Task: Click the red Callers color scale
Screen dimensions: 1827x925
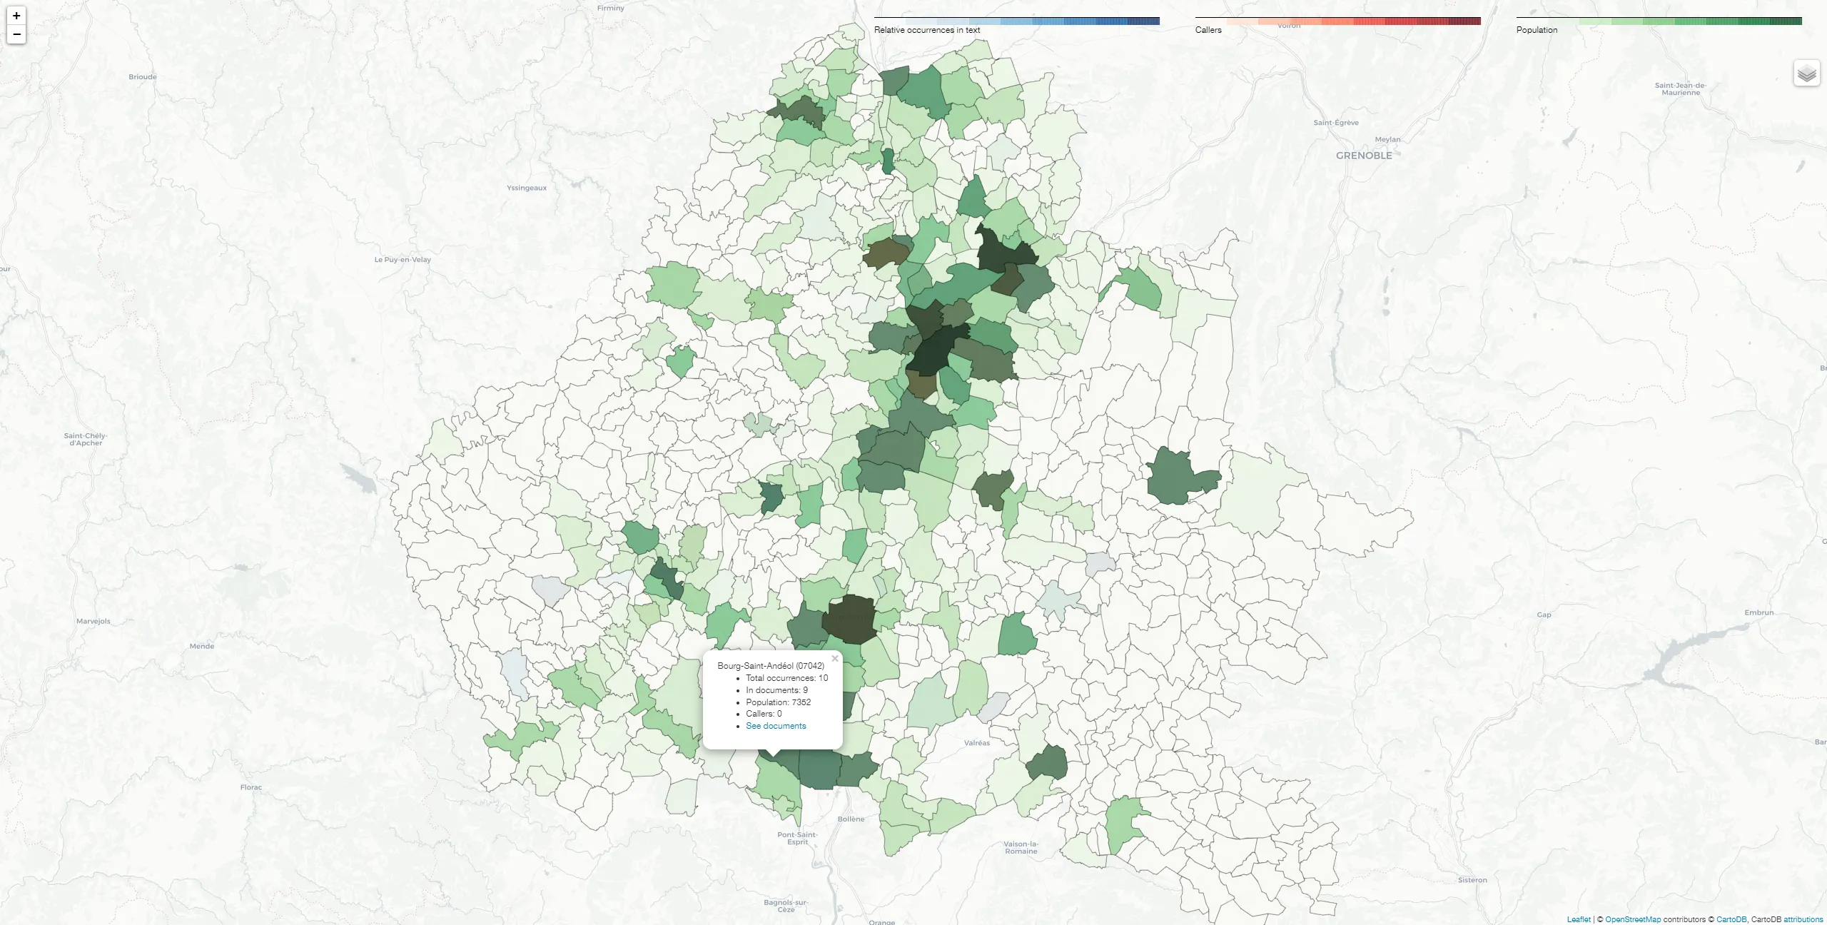Action: (x=1337, y=21)
